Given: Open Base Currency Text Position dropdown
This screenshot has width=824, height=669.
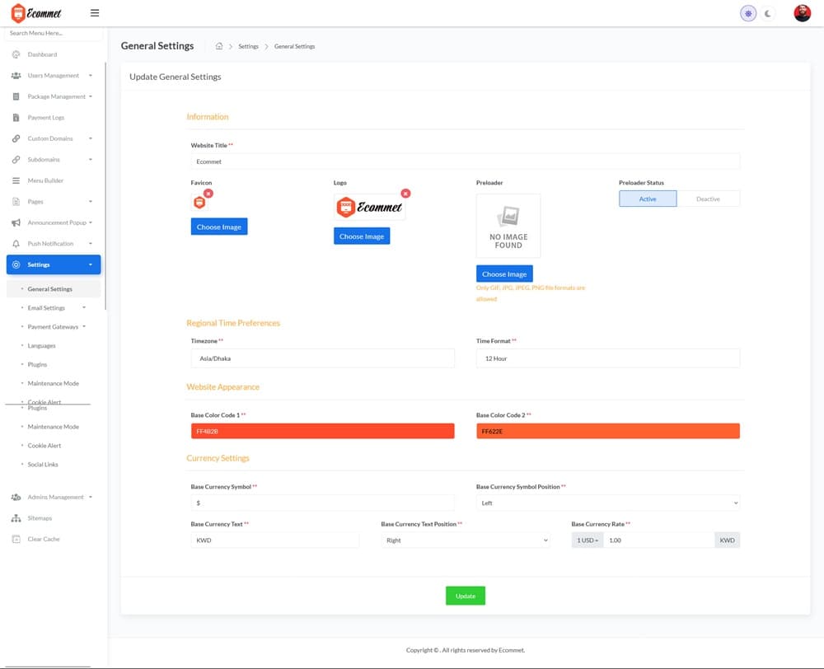Looking at the screenshot, I should pos(465,540).
